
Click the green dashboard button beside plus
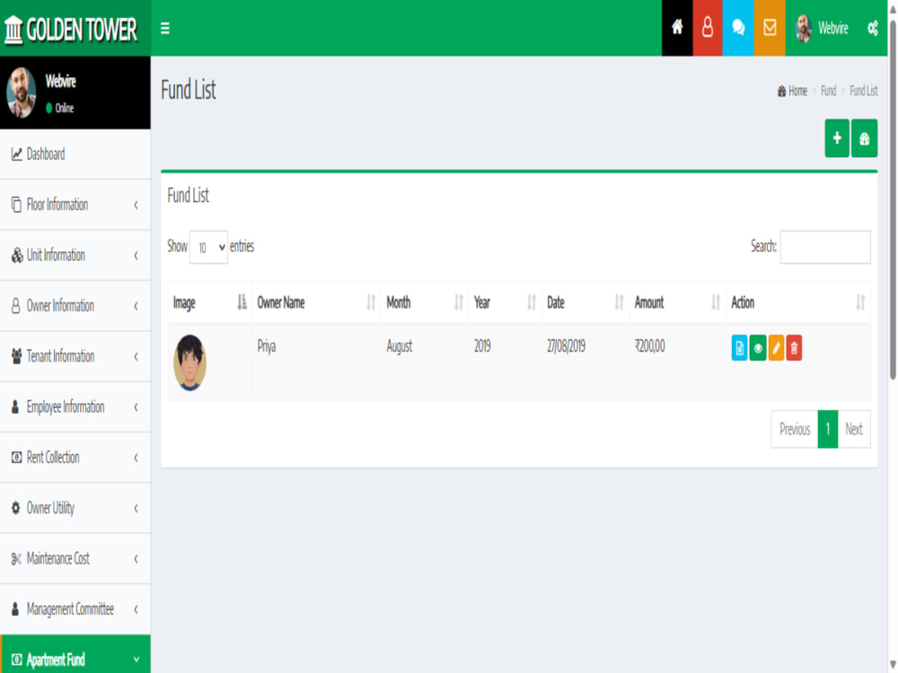pyautogui.click(x=864, y=138)
